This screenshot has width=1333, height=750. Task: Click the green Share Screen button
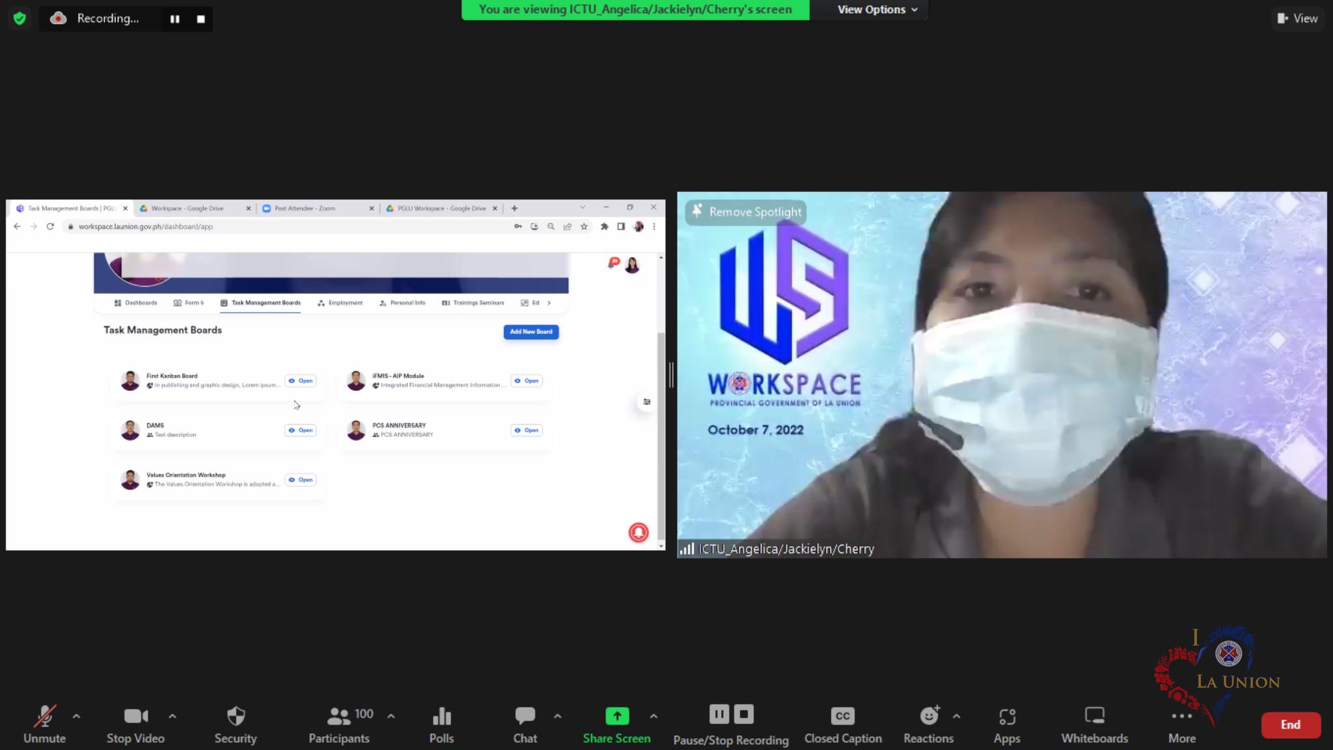(616, 725)
